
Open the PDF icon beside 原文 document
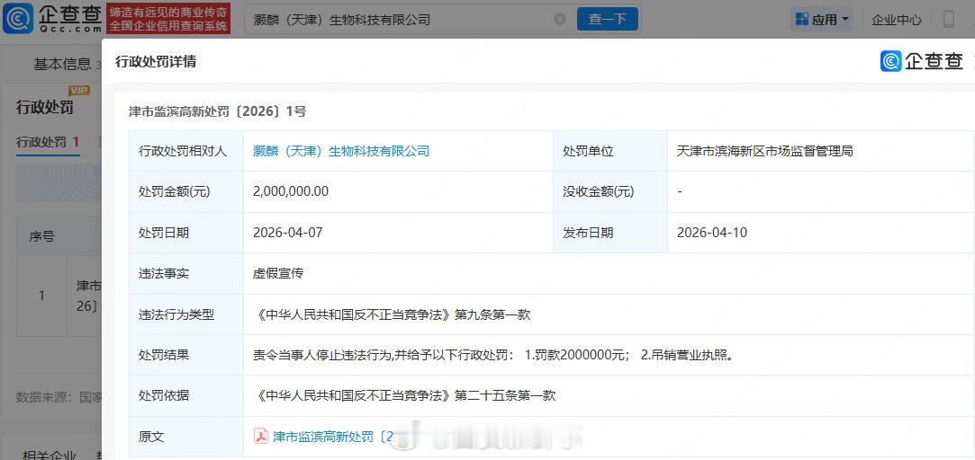[x=260, y=437]
